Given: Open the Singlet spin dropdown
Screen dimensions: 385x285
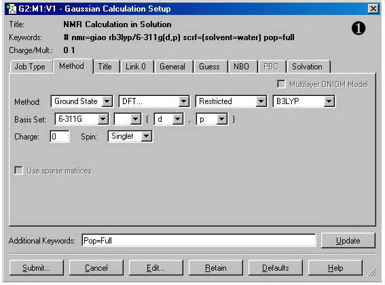Looking at the screenshot, I should pyautogui.click(x=130, y=136).
